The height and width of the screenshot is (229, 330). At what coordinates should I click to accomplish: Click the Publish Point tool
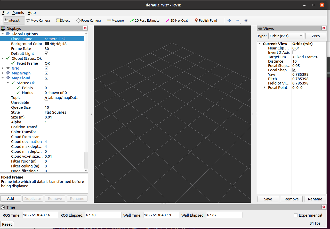206,21
